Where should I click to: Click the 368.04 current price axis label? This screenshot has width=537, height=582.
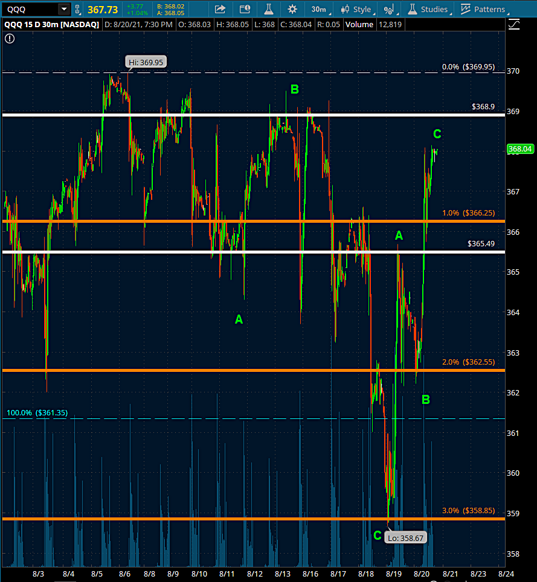[519, 149]
